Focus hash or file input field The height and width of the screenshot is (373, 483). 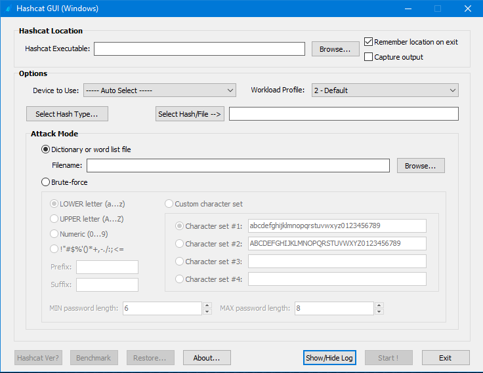[x=343, y=114]
